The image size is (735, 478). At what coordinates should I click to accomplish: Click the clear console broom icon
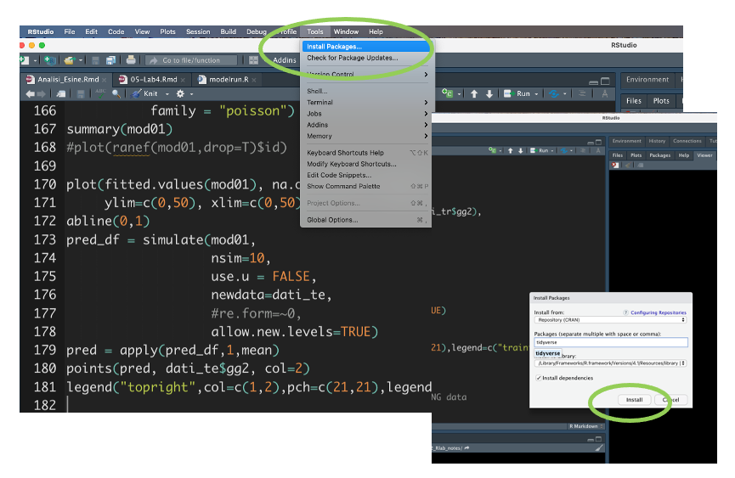599,447
